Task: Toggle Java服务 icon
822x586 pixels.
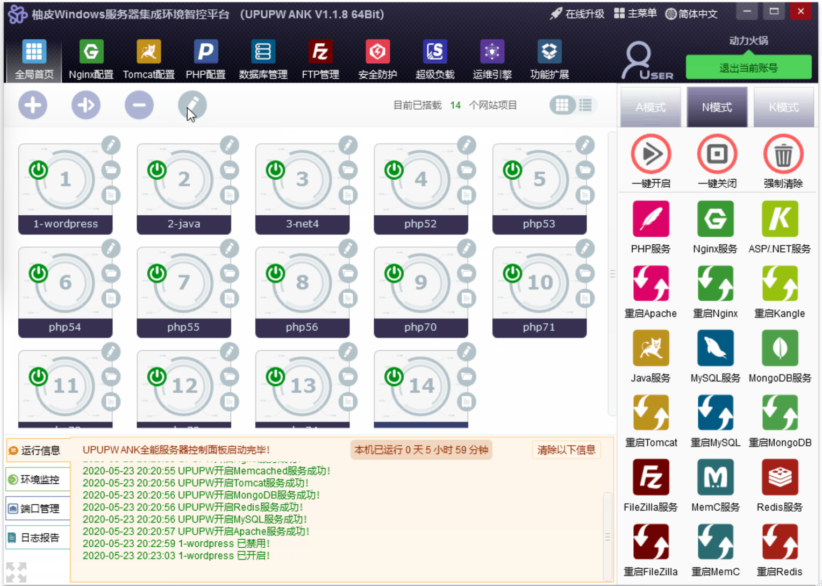Action: [x=651, y=348]
